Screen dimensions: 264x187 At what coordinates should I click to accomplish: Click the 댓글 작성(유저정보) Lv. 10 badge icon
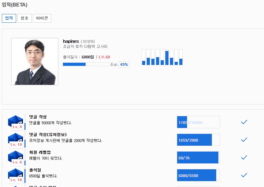16,140
